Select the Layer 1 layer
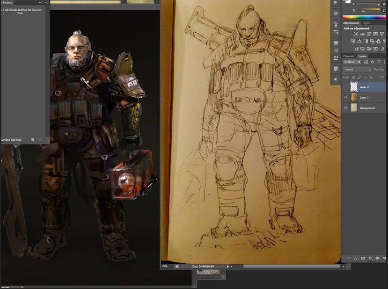The image size is (388, 289). 363,97
